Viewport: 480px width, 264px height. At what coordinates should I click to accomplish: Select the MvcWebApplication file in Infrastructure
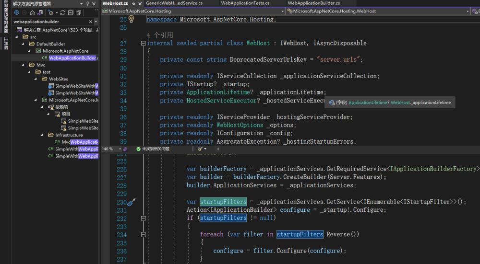coord(80,142)
